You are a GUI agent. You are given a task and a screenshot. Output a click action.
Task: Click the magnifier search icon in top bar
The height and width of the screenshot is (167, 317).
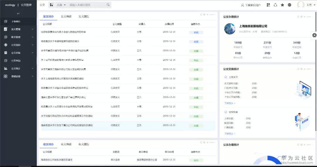[108, 5]
